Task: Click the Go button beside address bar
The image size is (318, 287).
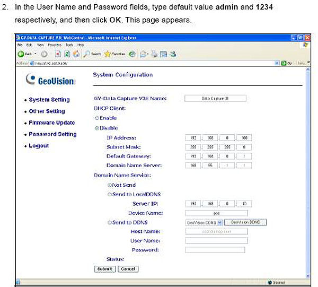Action: pos(287,63)
